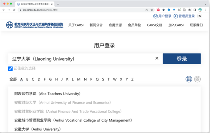Open the 管理员登录 link

pos(184,16)
